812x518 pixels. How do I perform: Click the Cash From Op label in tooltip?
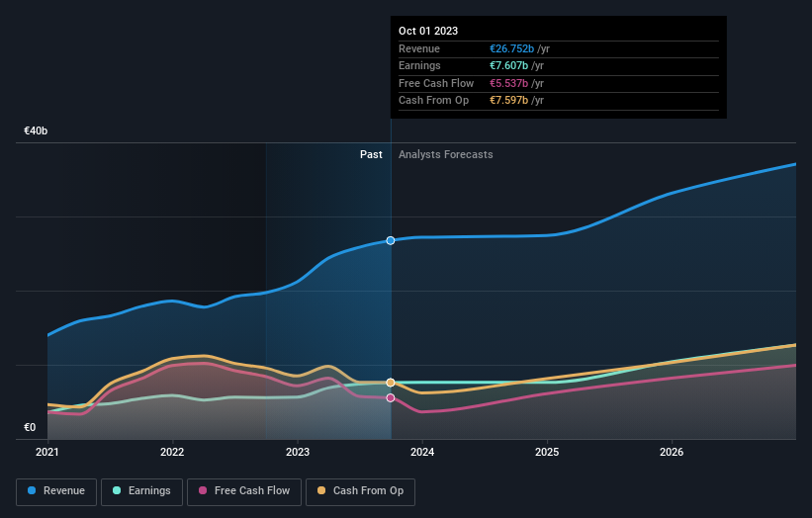point(433,101)
